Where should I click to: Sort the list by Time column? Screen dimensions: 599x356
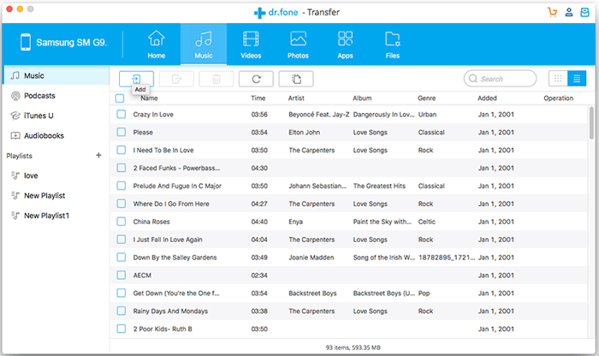[x=258, y=98]
